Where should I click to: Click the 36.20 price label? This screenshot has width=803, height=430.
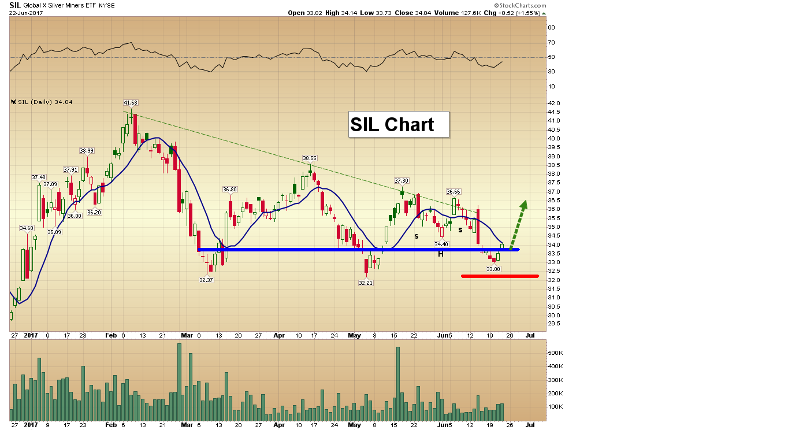coord(94,212)
